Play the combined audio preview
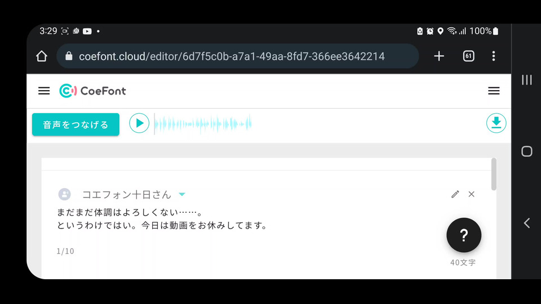Image resolution: width=541 pixels, height=304 pixels. click(139, 123)
